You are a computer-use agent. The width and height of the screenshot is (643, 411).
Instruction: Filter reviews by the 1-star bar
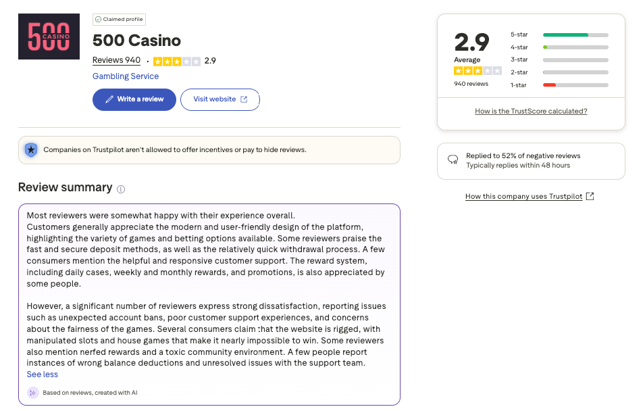click(x=575, y=85)
